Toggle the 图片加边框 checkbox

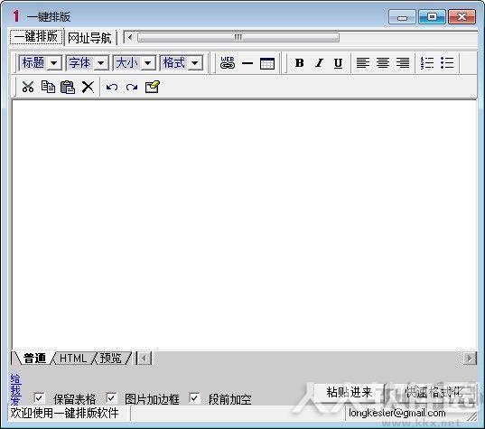(x=111, y=398)
